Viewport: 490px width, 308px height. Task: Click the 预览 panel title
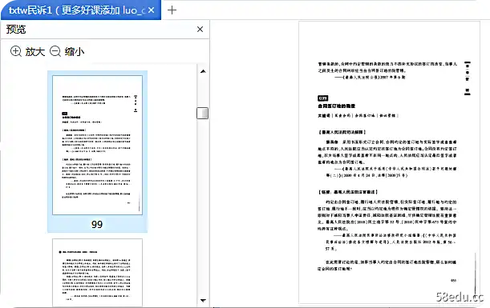[x=16, y=30]
